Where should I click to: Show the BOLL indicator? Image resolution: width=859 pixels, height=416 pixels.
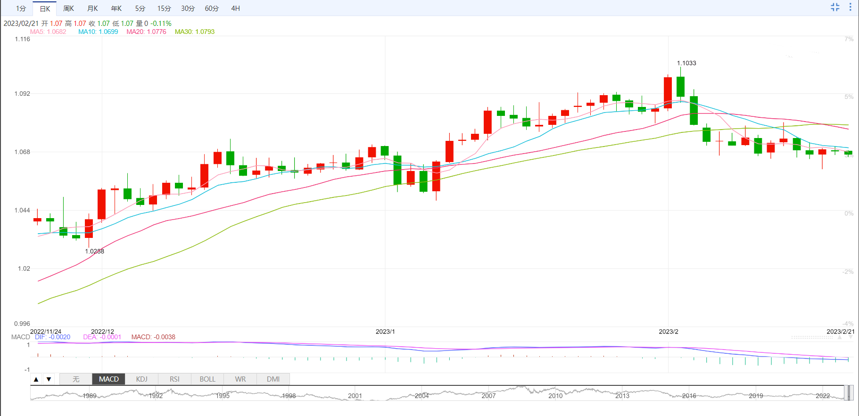click(207, 379)
